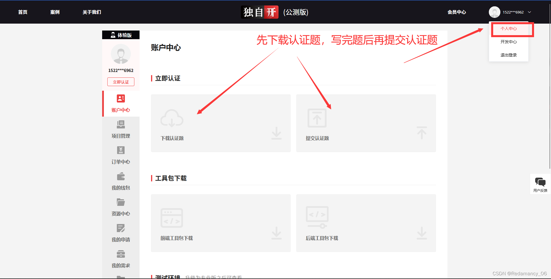Click the 立即认证 section heading
Screen dimensions: 551x279
(168, 78)
